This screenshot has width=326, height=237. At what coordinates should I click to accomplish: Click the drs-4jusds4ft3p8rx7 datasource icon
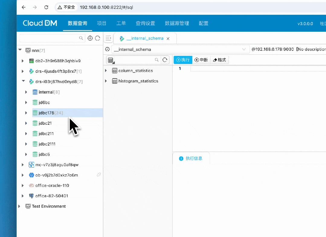[31, 71]
